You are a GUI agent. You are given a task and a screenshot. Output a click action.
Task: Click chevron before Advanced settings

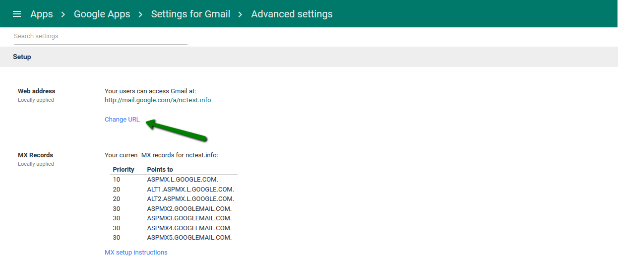[241, 14]
